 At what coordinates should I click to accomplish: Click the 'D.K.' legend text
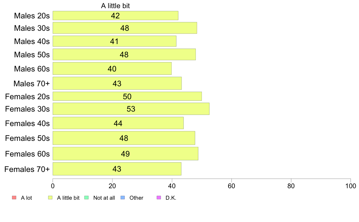tap(171, 198)
